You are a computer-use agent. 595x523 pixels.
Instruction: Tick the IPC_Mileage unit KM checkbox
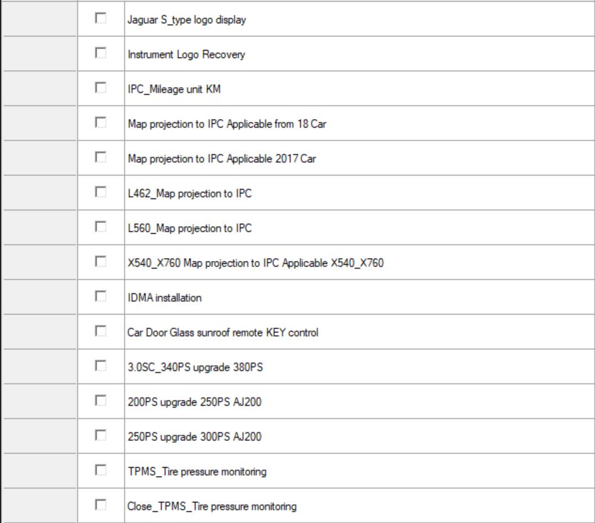99,88
